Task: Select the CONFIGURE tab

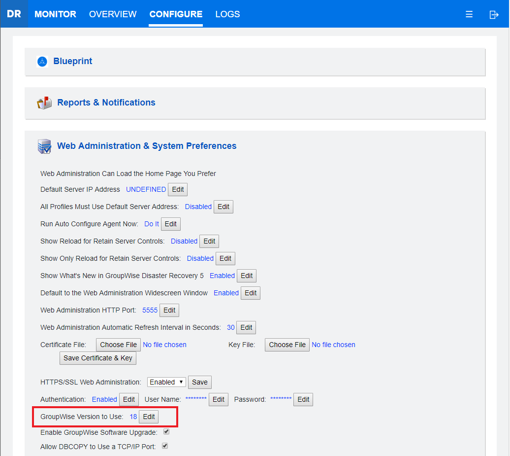Action: click(x=176, y=14)
